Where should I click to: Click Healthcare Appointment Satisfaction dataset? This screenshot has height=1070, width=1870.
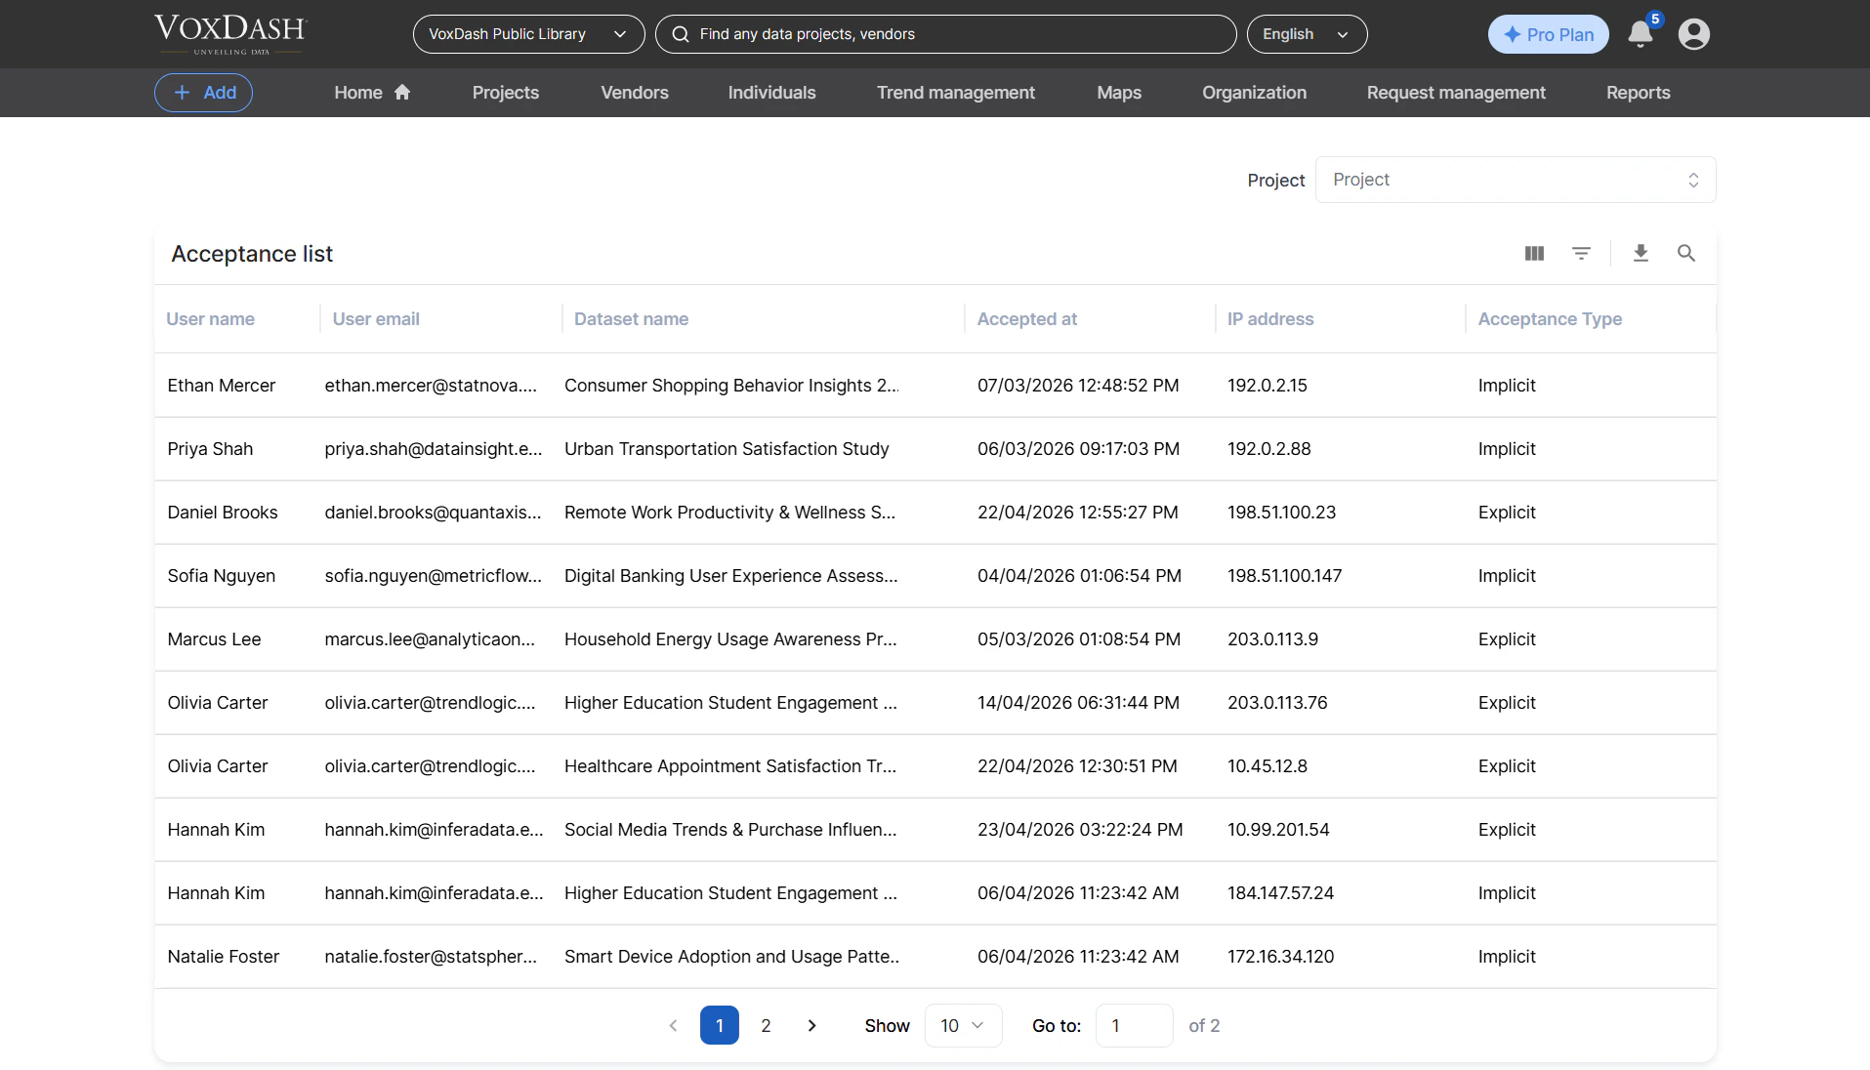tap(730, 766)
